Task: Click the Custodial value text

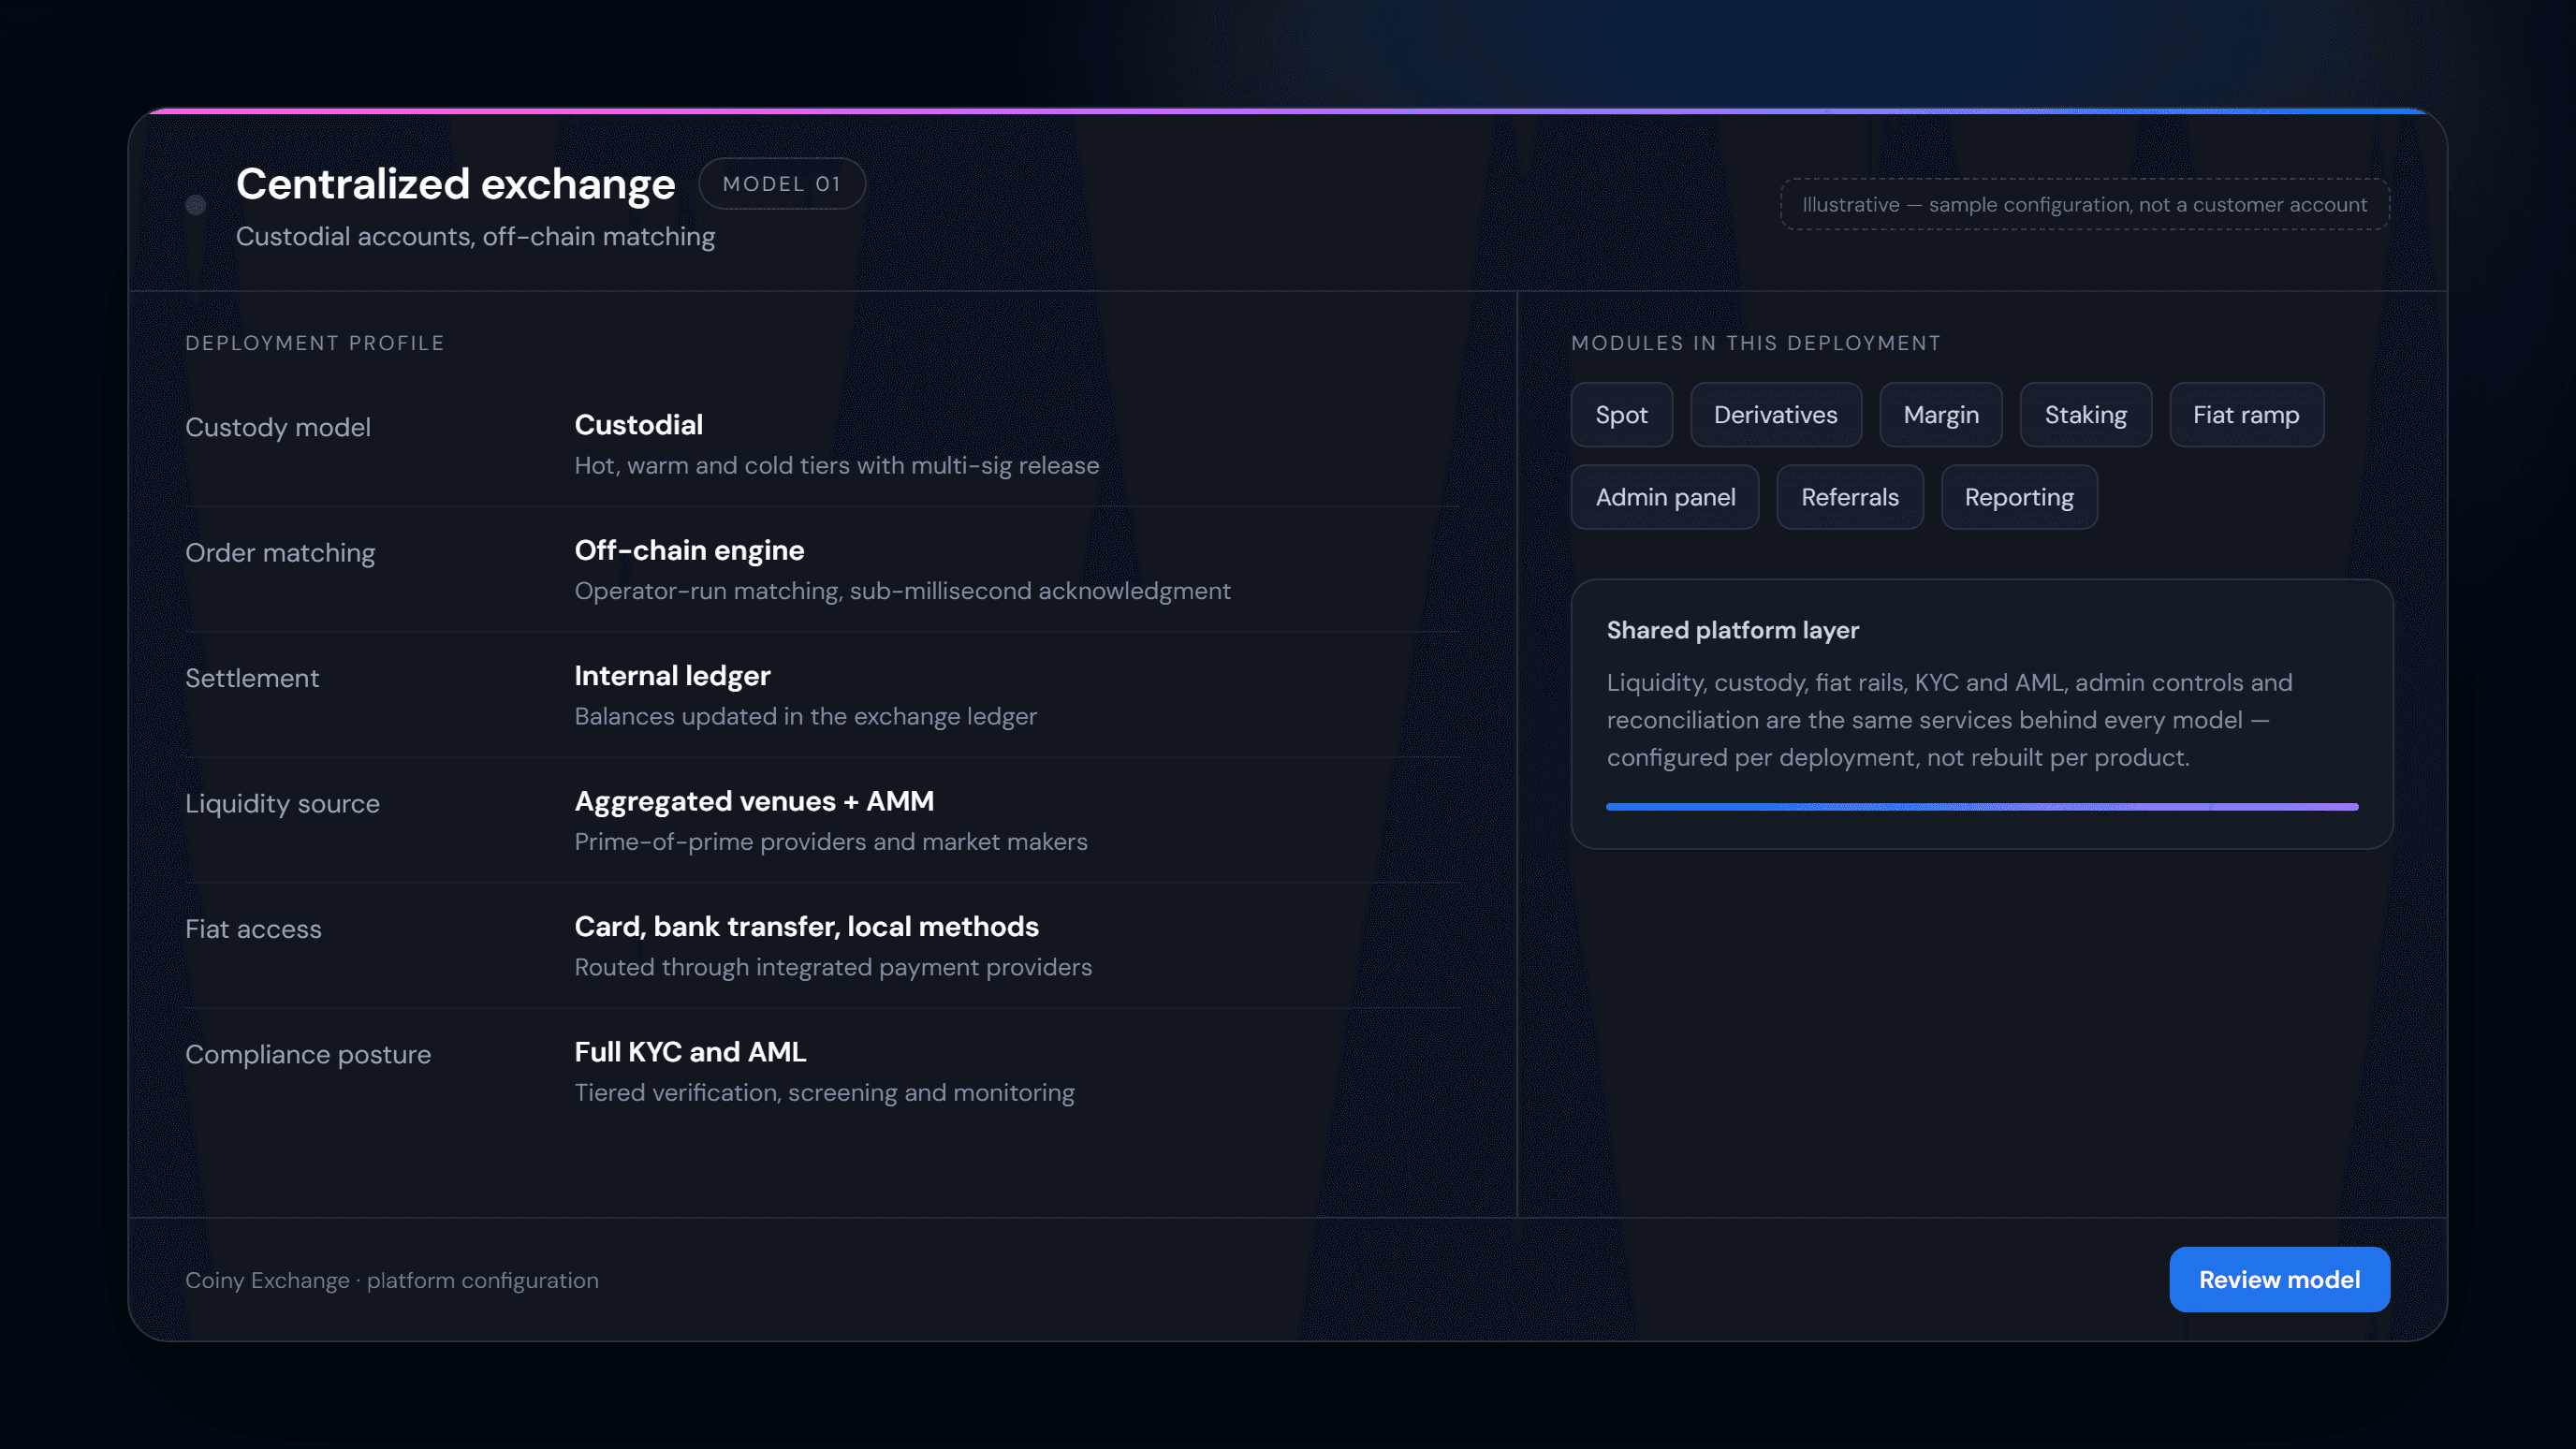Action: (638, 425)
